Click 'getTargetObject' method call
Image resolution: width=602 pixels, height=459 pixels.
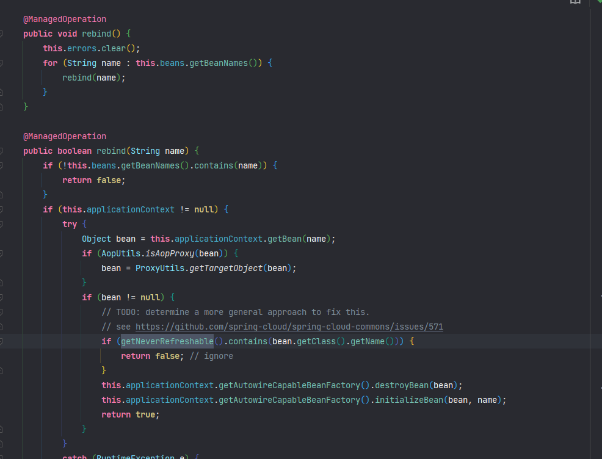click(226, 268)
